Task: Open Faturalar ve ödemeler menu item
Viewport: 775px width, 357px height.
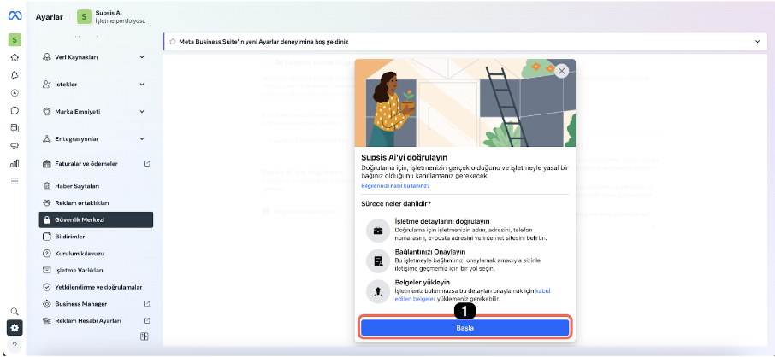Action: click(96, 163)
